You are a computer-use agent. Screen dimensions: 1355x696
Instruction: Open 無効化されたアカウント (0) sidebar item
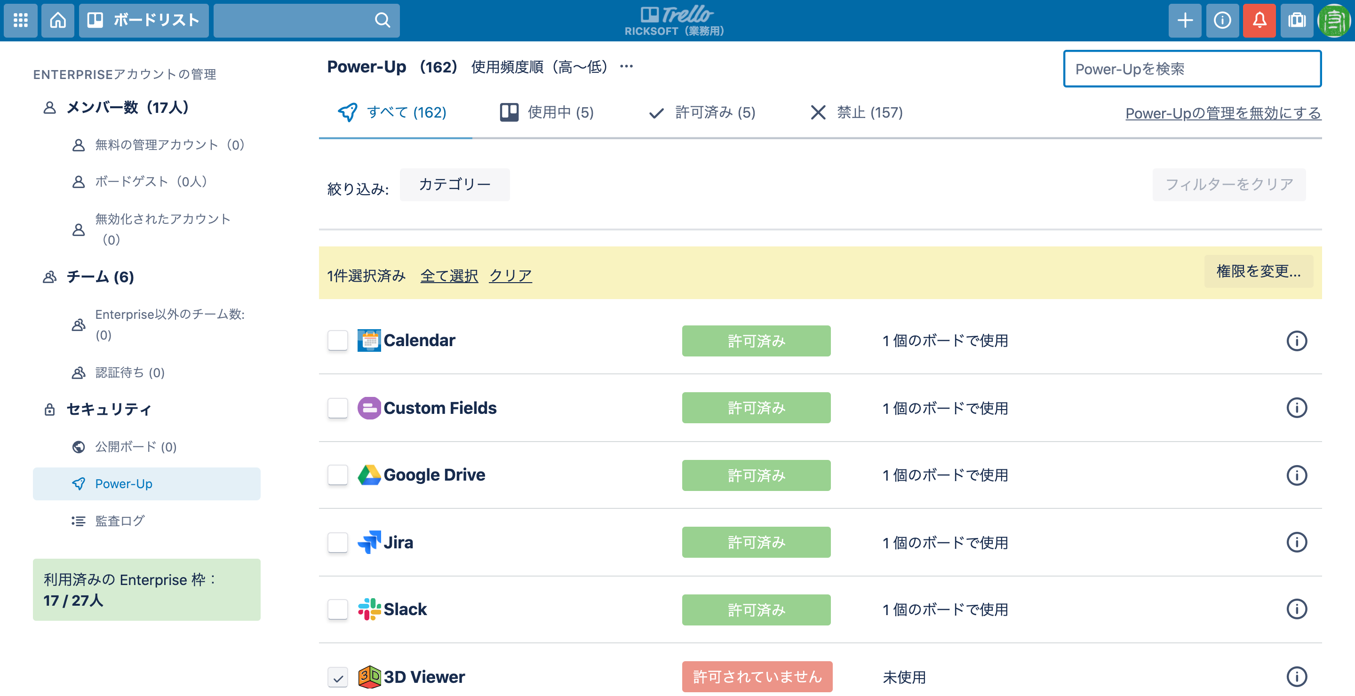tap(151, 229)
